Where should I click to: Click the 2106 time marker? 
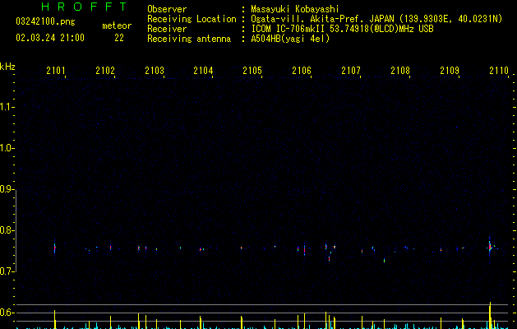(302, 71)
